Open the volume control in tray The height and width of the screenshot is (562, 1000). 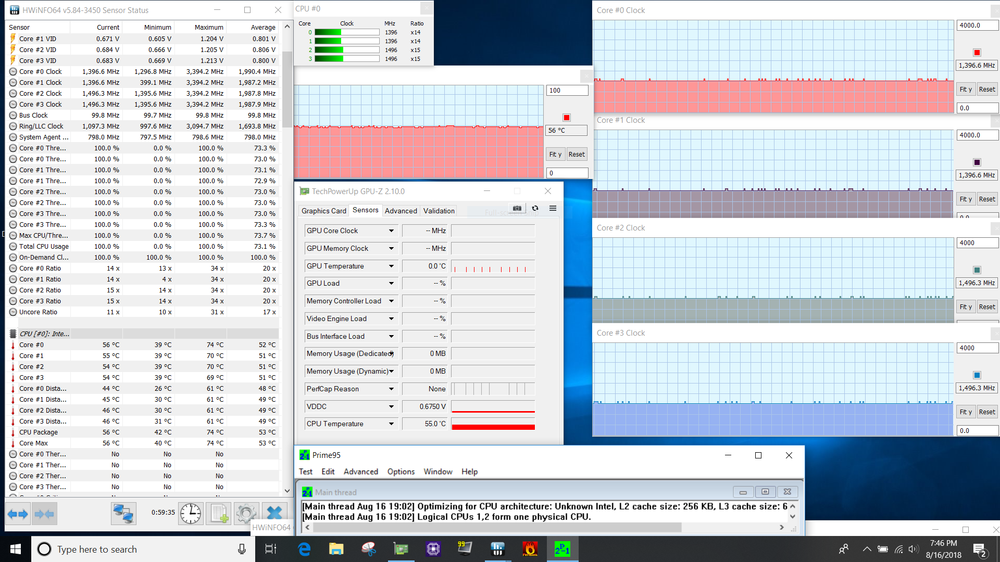point(913,549)
